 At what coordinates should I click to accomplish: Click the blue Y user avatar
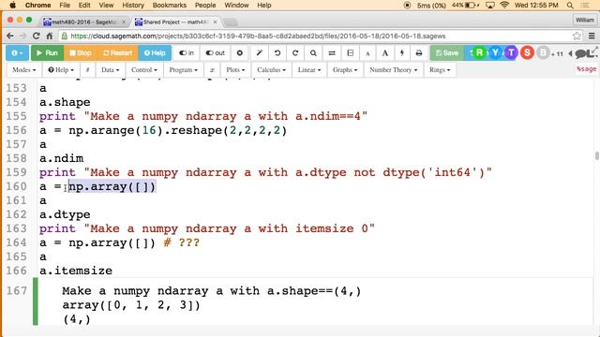click(495, 52)
